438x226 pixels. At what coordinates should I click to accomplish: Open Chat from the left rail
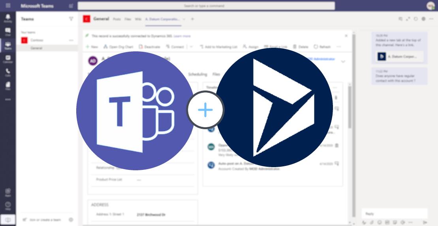tap(8, 32)
